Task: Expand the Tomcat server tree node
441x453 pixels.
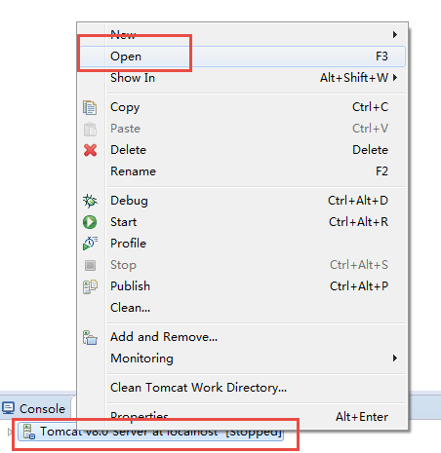Action: coord(10,432)
